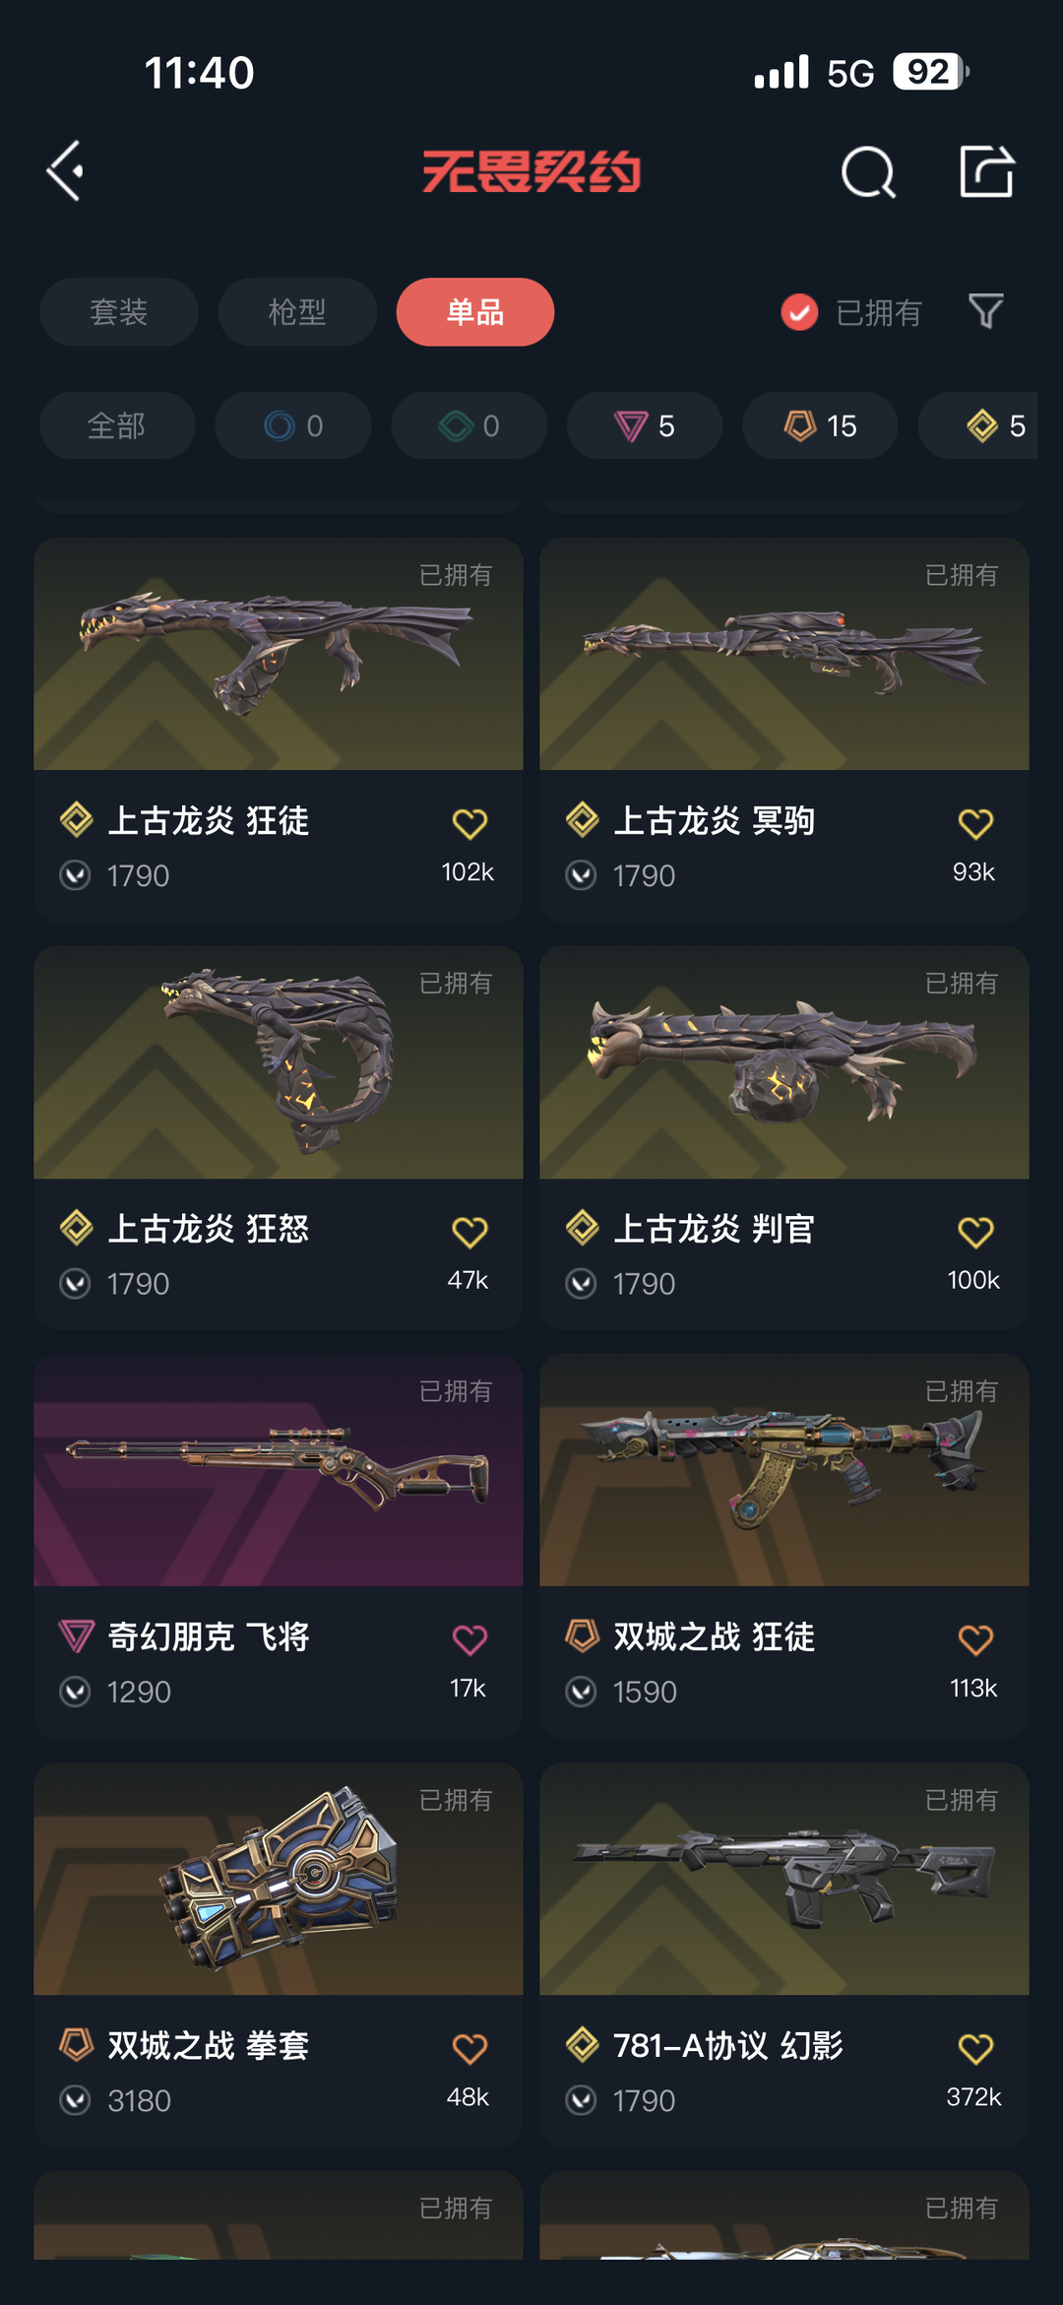Tap the back arrow icon
The image size is (1063, 2305).
[x=65, y=171]
